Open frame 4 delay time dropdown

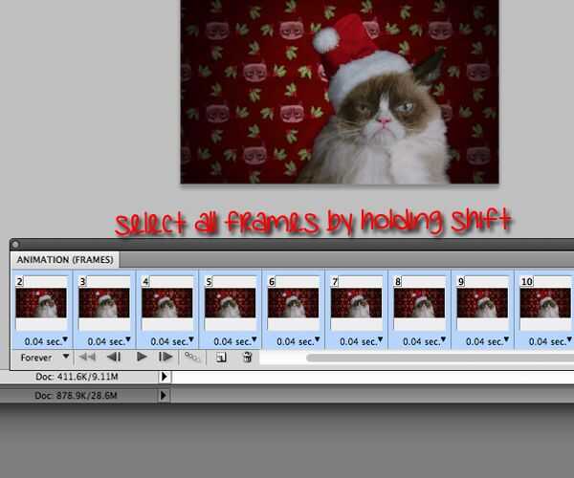(172, 341)
